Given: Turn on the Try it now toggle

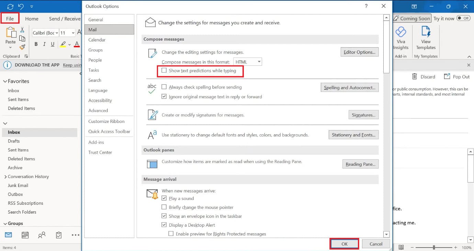Looking at the screenshot, I should pyautogui.click(x=463, y=18).
